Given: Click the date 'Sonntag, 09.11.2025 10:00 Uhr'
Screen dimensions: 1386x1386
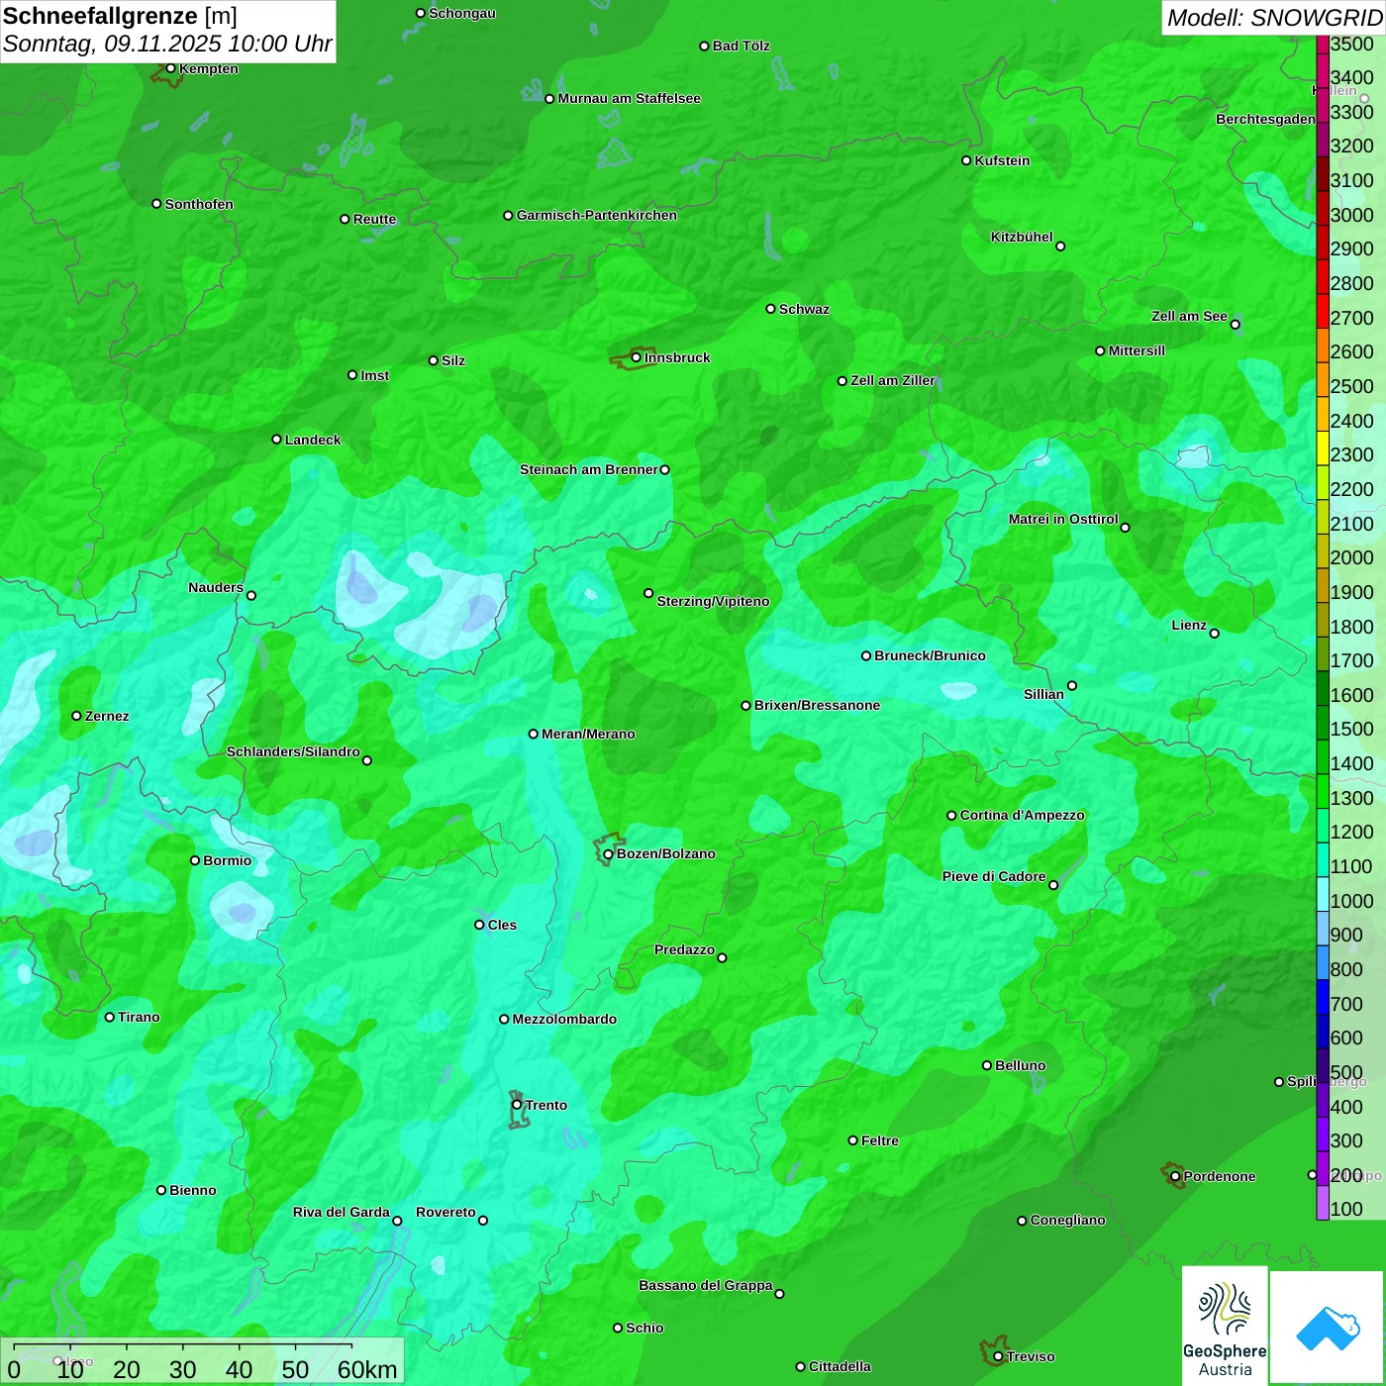Looking at the screenshot, I should point(167,45).
